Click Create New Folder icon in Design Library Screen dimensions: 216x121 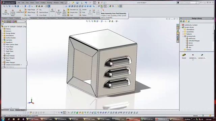click(186, 21)
